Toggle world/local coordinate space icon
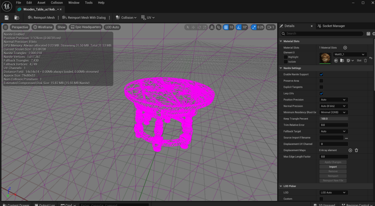 [x=212, y=27]
